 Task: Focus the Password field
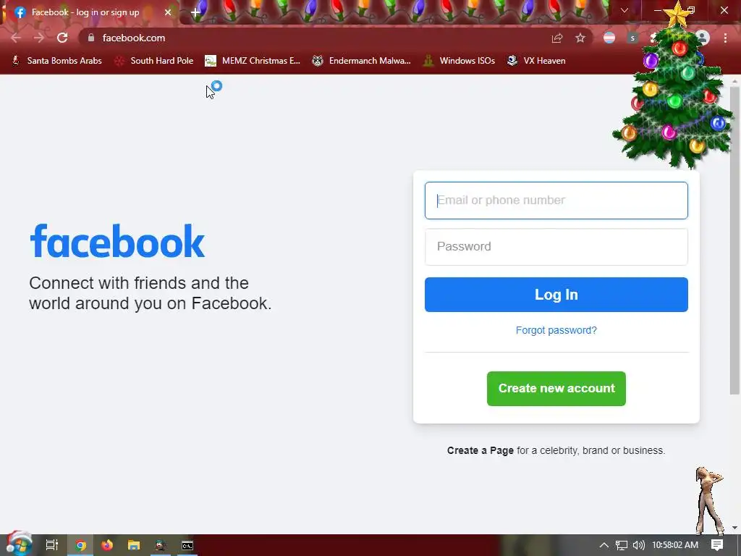[x=556, y=247]
